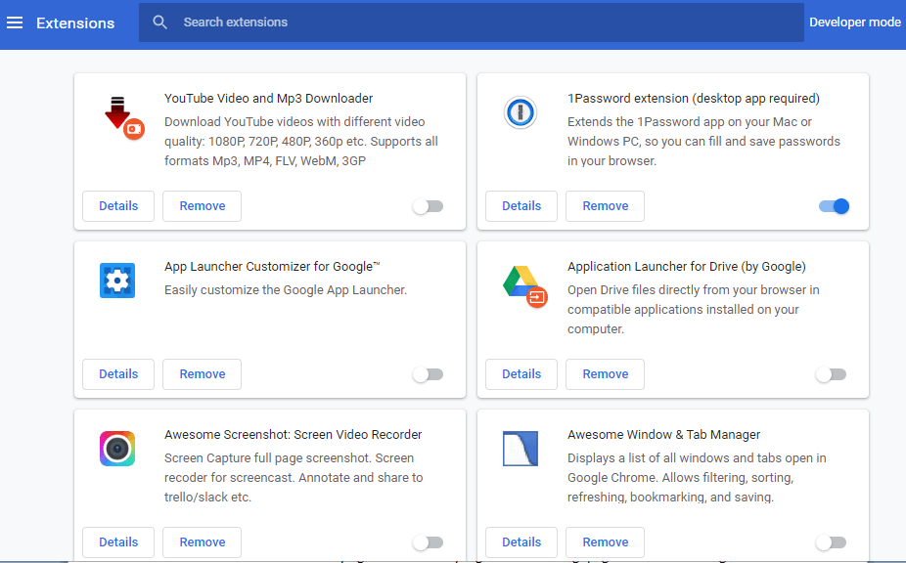Click the Extensions page title
This screenshot has width=906, height=563.
point(75,23)
